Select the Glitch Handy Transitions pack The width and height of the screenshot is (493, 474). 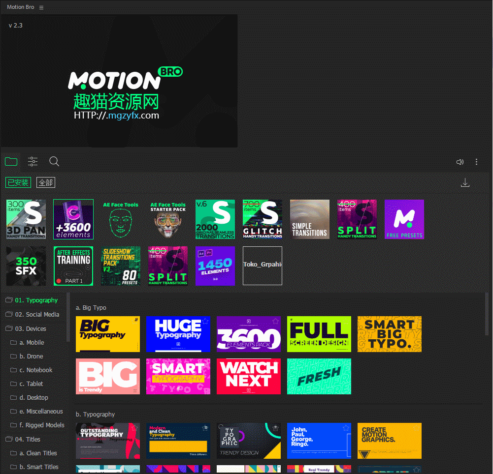click(x=263, y=219)
